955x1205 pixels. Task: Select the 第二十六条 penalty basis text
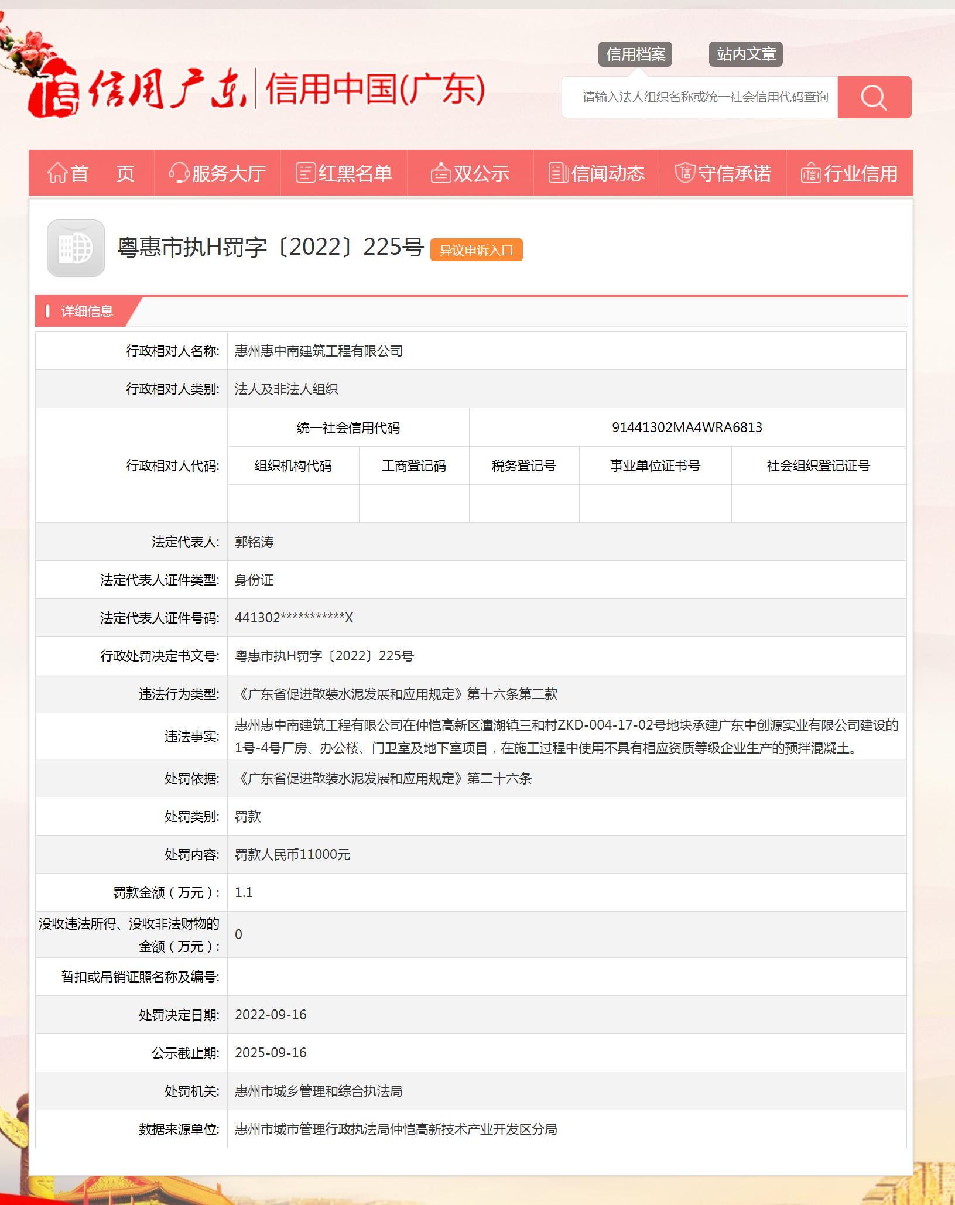point(499,779)
